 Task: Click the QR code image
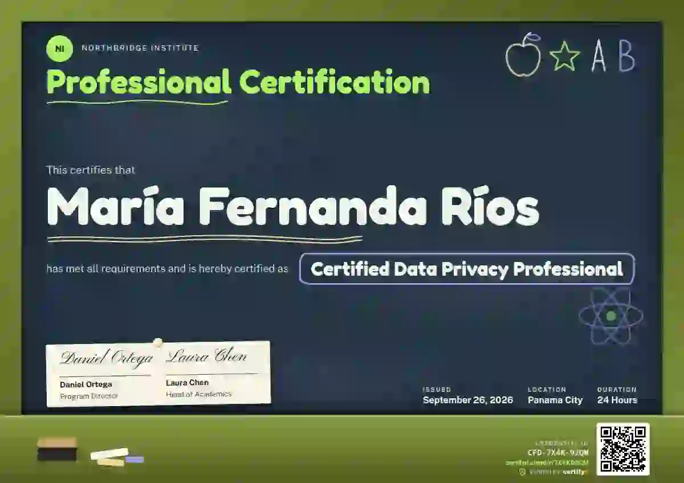tap(623, 449)
